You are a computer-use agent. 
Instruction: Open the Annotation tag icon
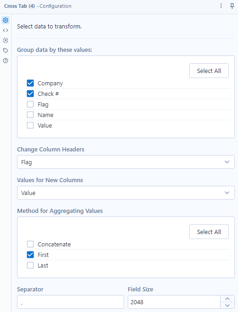click(x=6, y=50)
